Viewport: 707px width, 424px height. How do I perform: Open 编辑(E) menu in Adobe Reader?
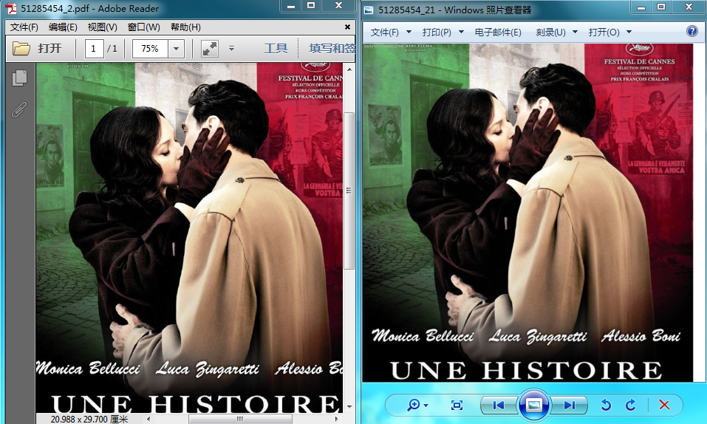(63, 27)
